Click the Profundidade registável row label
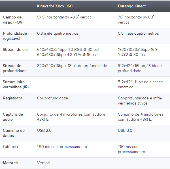The image size is (170, 169). 15,36
